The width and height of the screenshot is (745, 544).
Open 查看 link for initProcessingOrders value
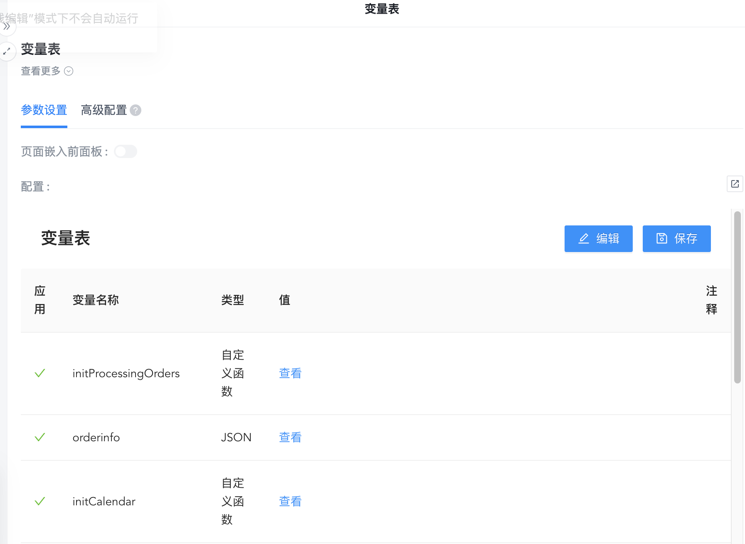(290, 373)
